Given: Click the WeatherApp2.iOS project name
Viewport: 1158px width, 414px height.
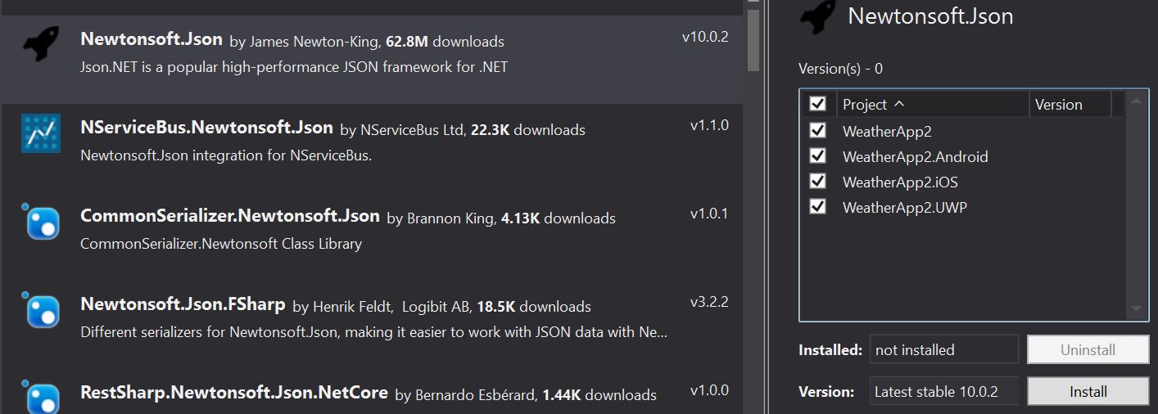Looking at the screenshot, I should coord(900,182).
